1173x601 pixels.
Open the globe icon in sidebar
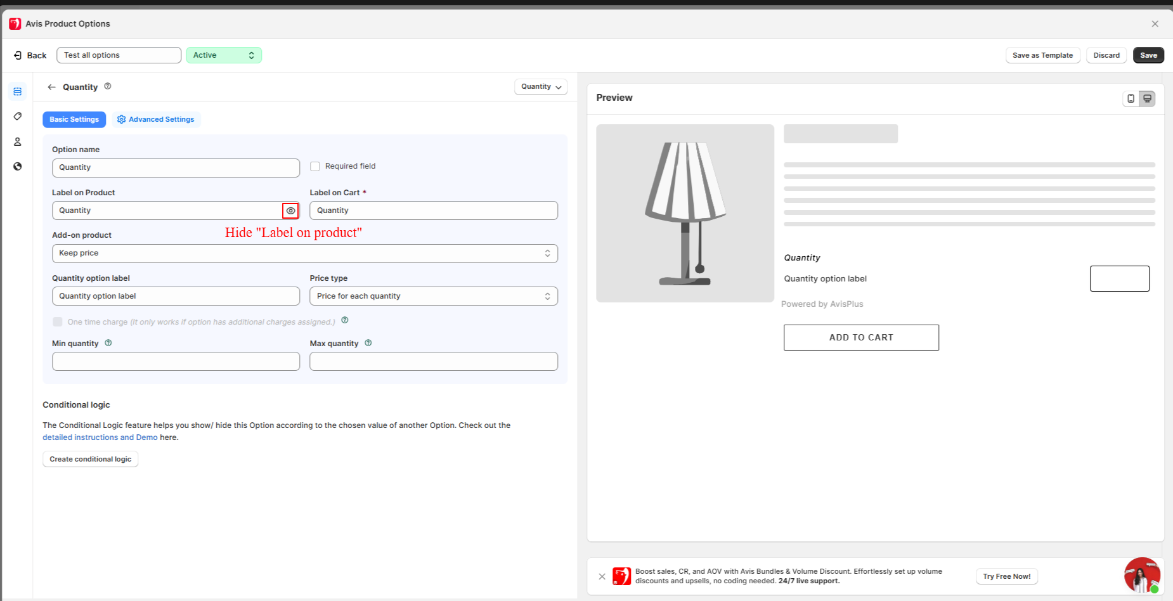[18, 166]
